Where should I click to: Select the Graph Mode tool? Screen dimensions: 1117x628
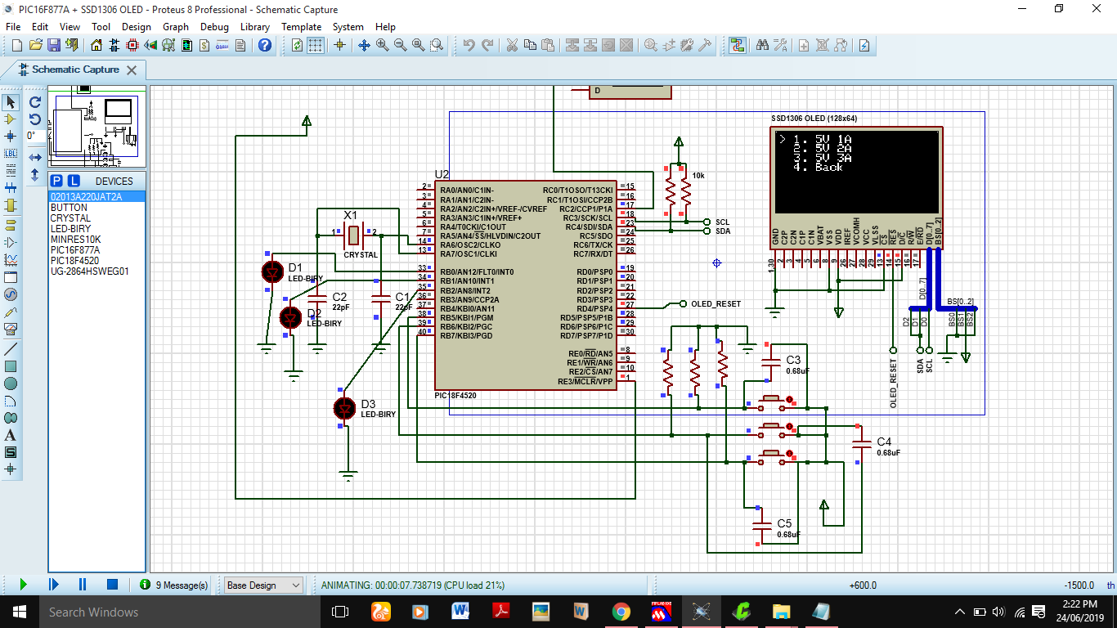click(11, 260)
